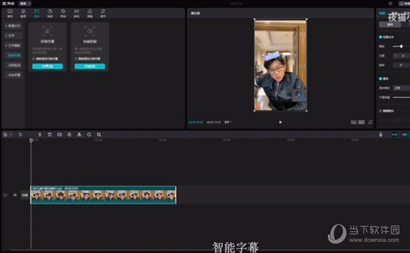This screenshot has width=410, height=253.
Task: Expand the New Text category in the sidebar
Action: [14, 26]
